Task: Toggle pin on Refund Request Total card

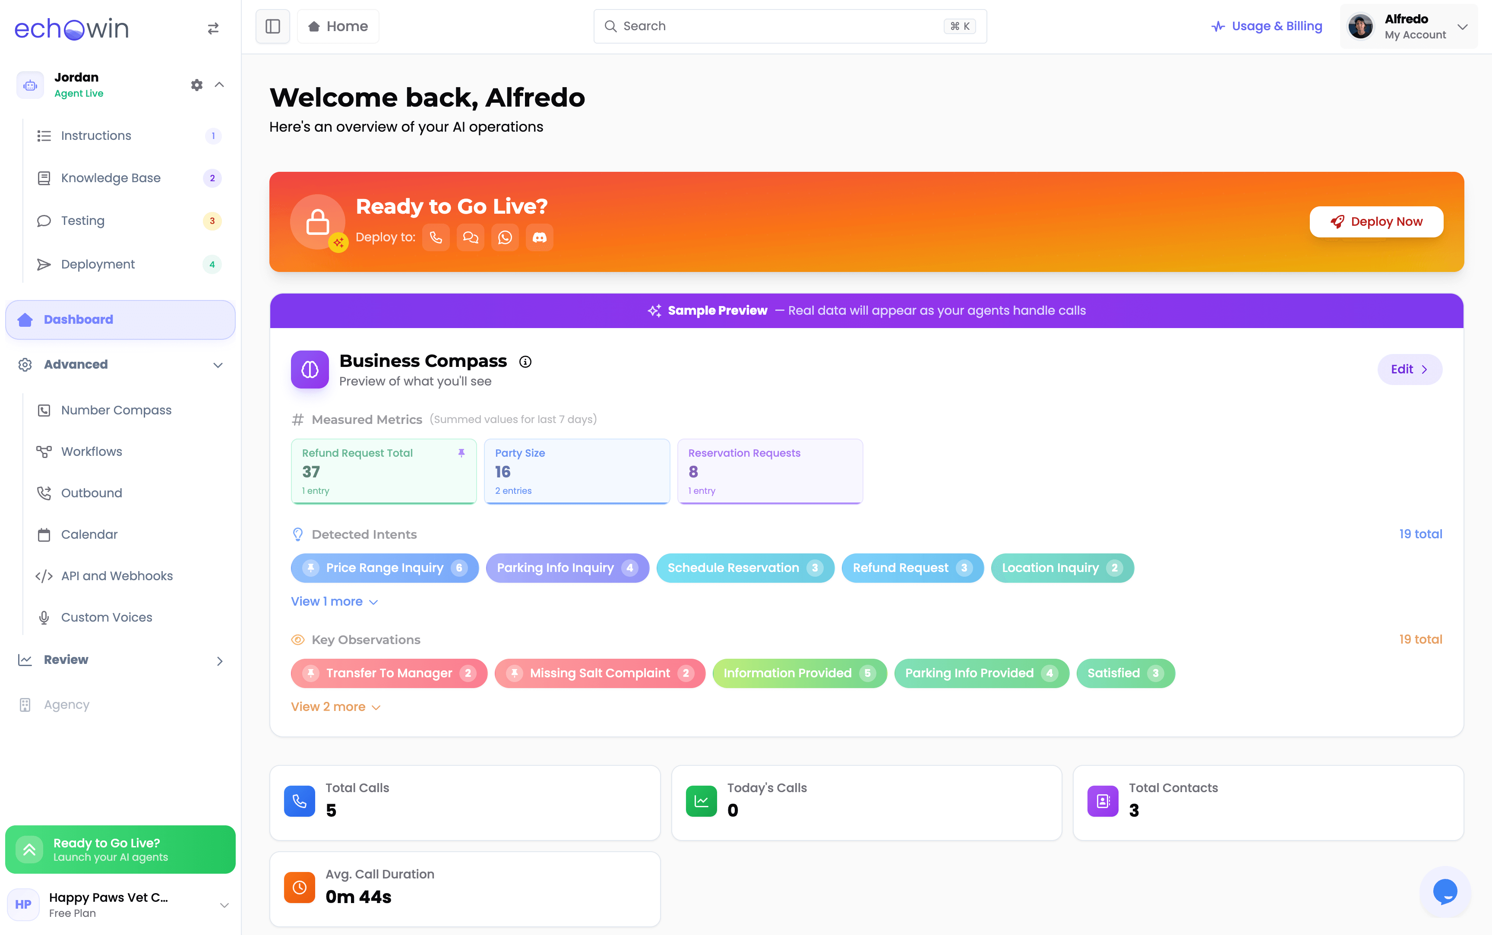Action: click(461, 453)
